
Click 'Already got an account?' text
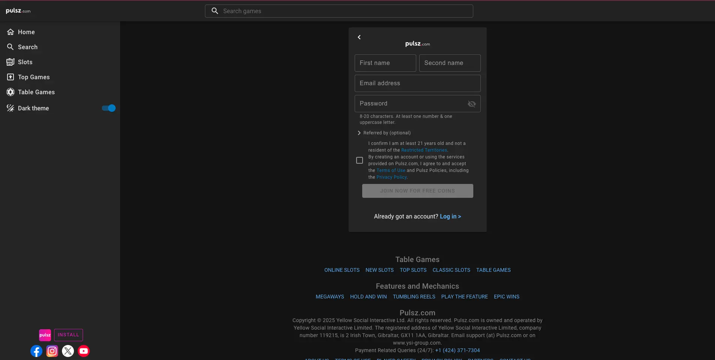(406, 216)
